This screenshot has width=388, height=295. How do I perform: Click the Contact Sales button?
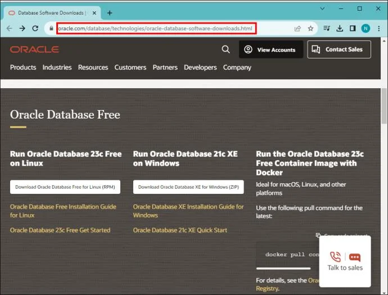click(339, 49)
